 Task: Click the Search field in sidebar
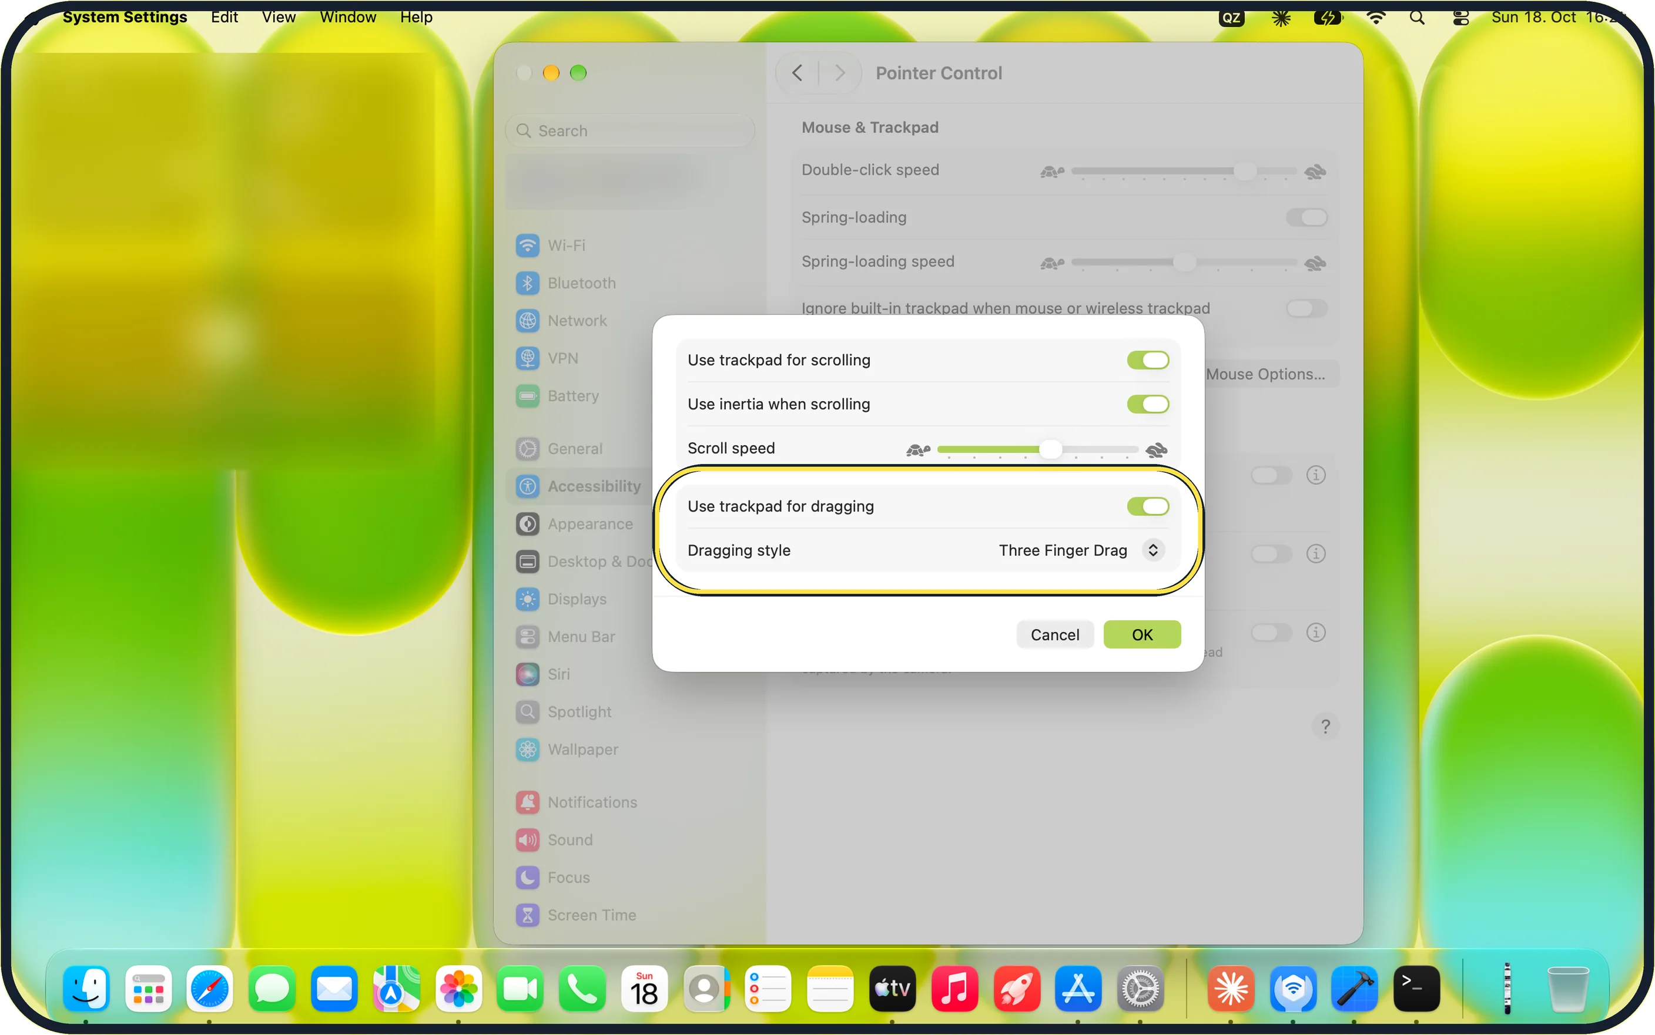[630, 131]
